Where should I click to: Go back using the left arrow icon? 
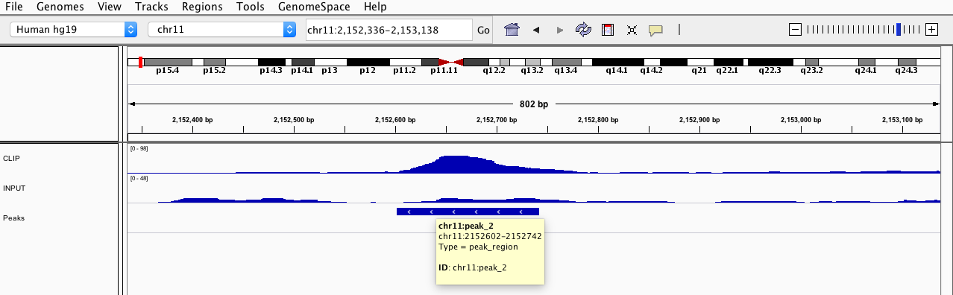535,30
